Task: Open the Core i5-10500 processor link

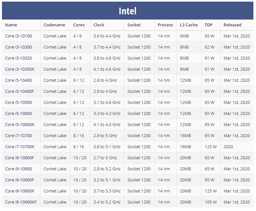Action: pos(19,103)
